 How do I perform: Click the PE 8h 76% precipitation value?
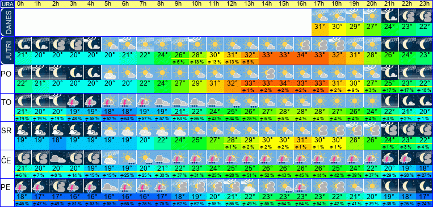162,204
